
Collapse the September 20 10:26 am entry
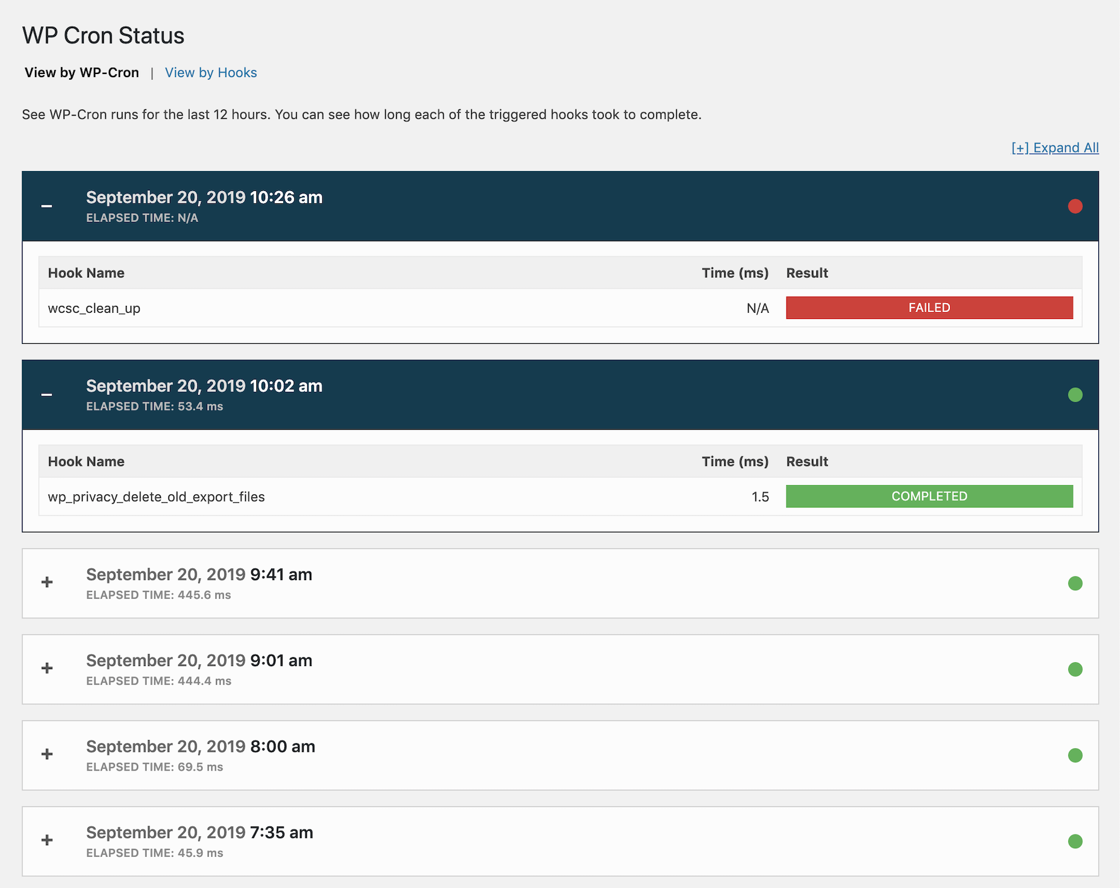[x=47, y=206]
